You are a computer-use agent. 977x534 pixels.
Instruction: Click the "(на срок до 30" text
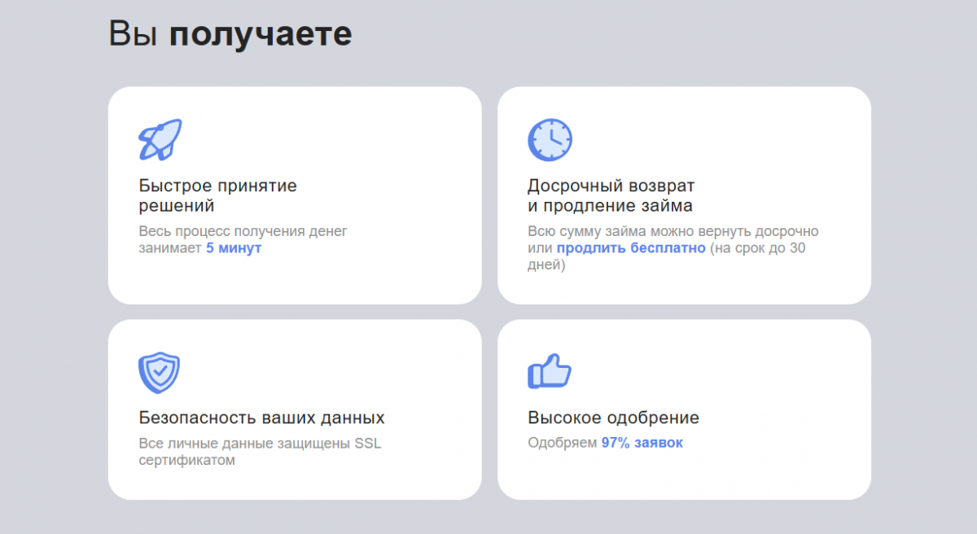point(757,248)
